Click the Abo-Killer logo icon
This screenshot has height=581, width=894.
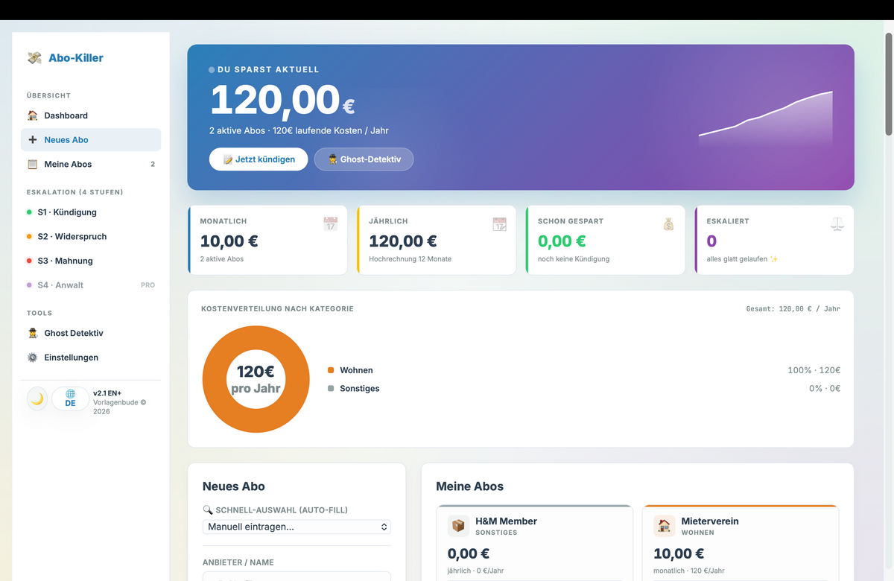click(x=34, y=58)
